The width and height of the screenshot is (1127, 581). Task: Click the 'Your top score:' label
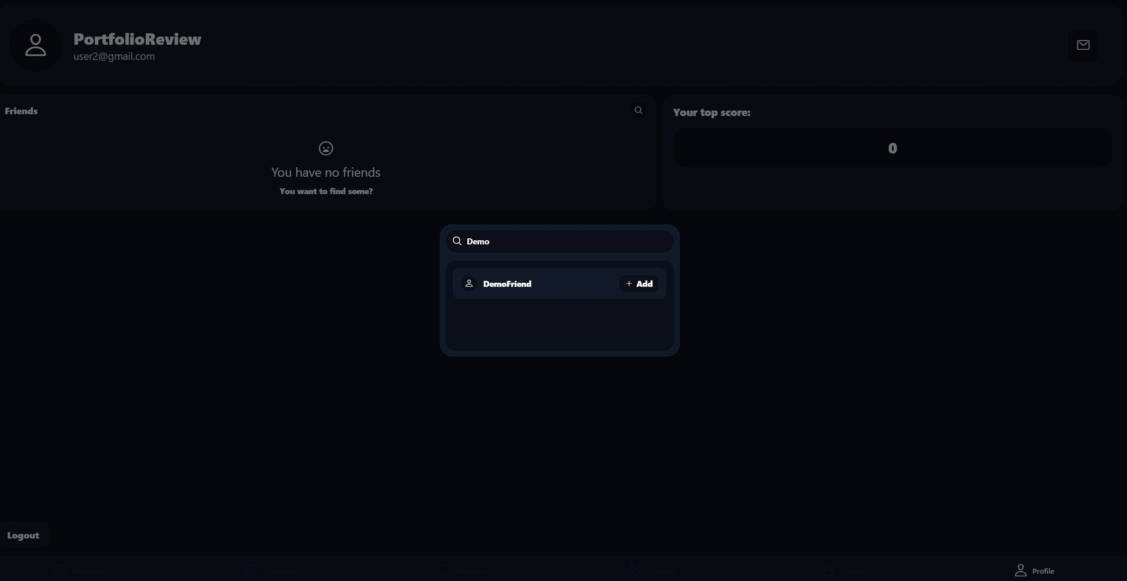tap(711, 112)
